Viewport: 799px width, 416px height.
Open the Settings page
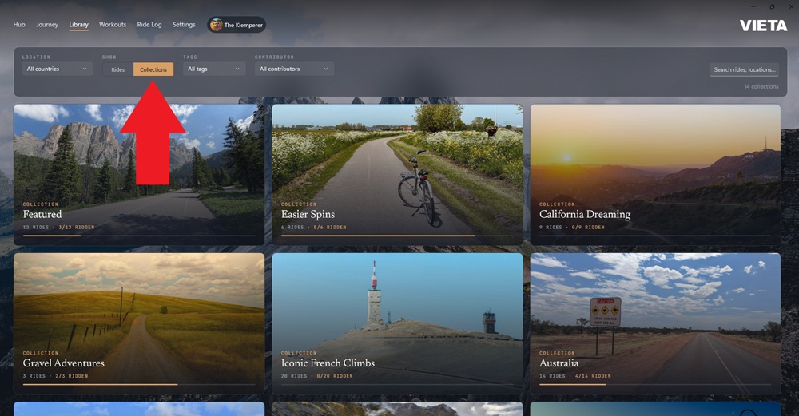(184, 25)
